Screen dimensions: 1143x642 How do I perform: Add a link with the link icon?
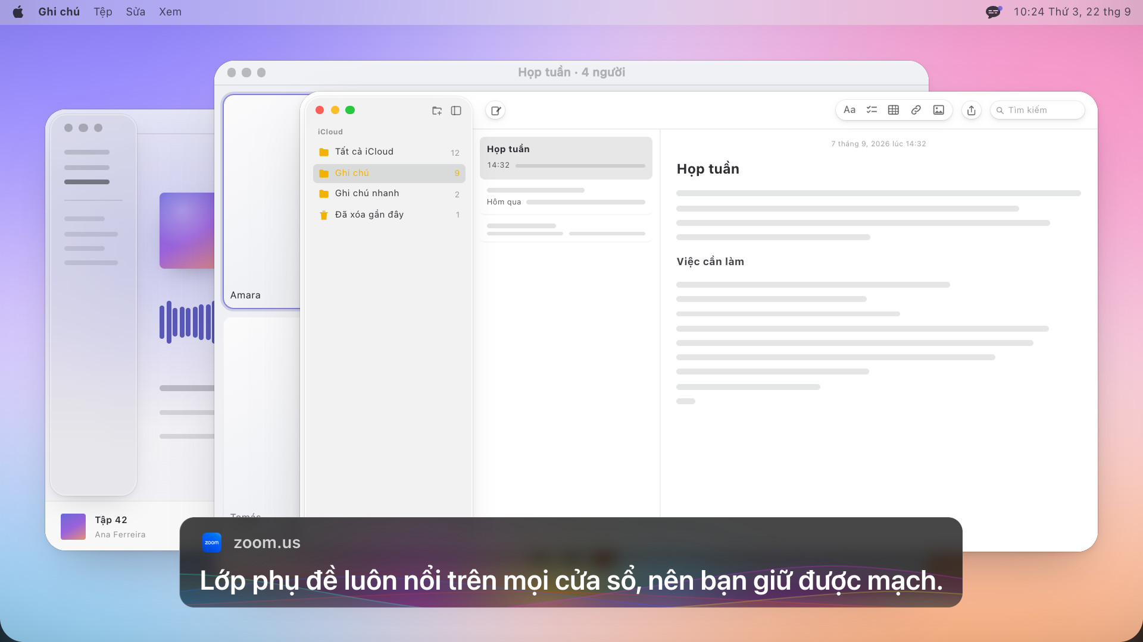point(916,110)
